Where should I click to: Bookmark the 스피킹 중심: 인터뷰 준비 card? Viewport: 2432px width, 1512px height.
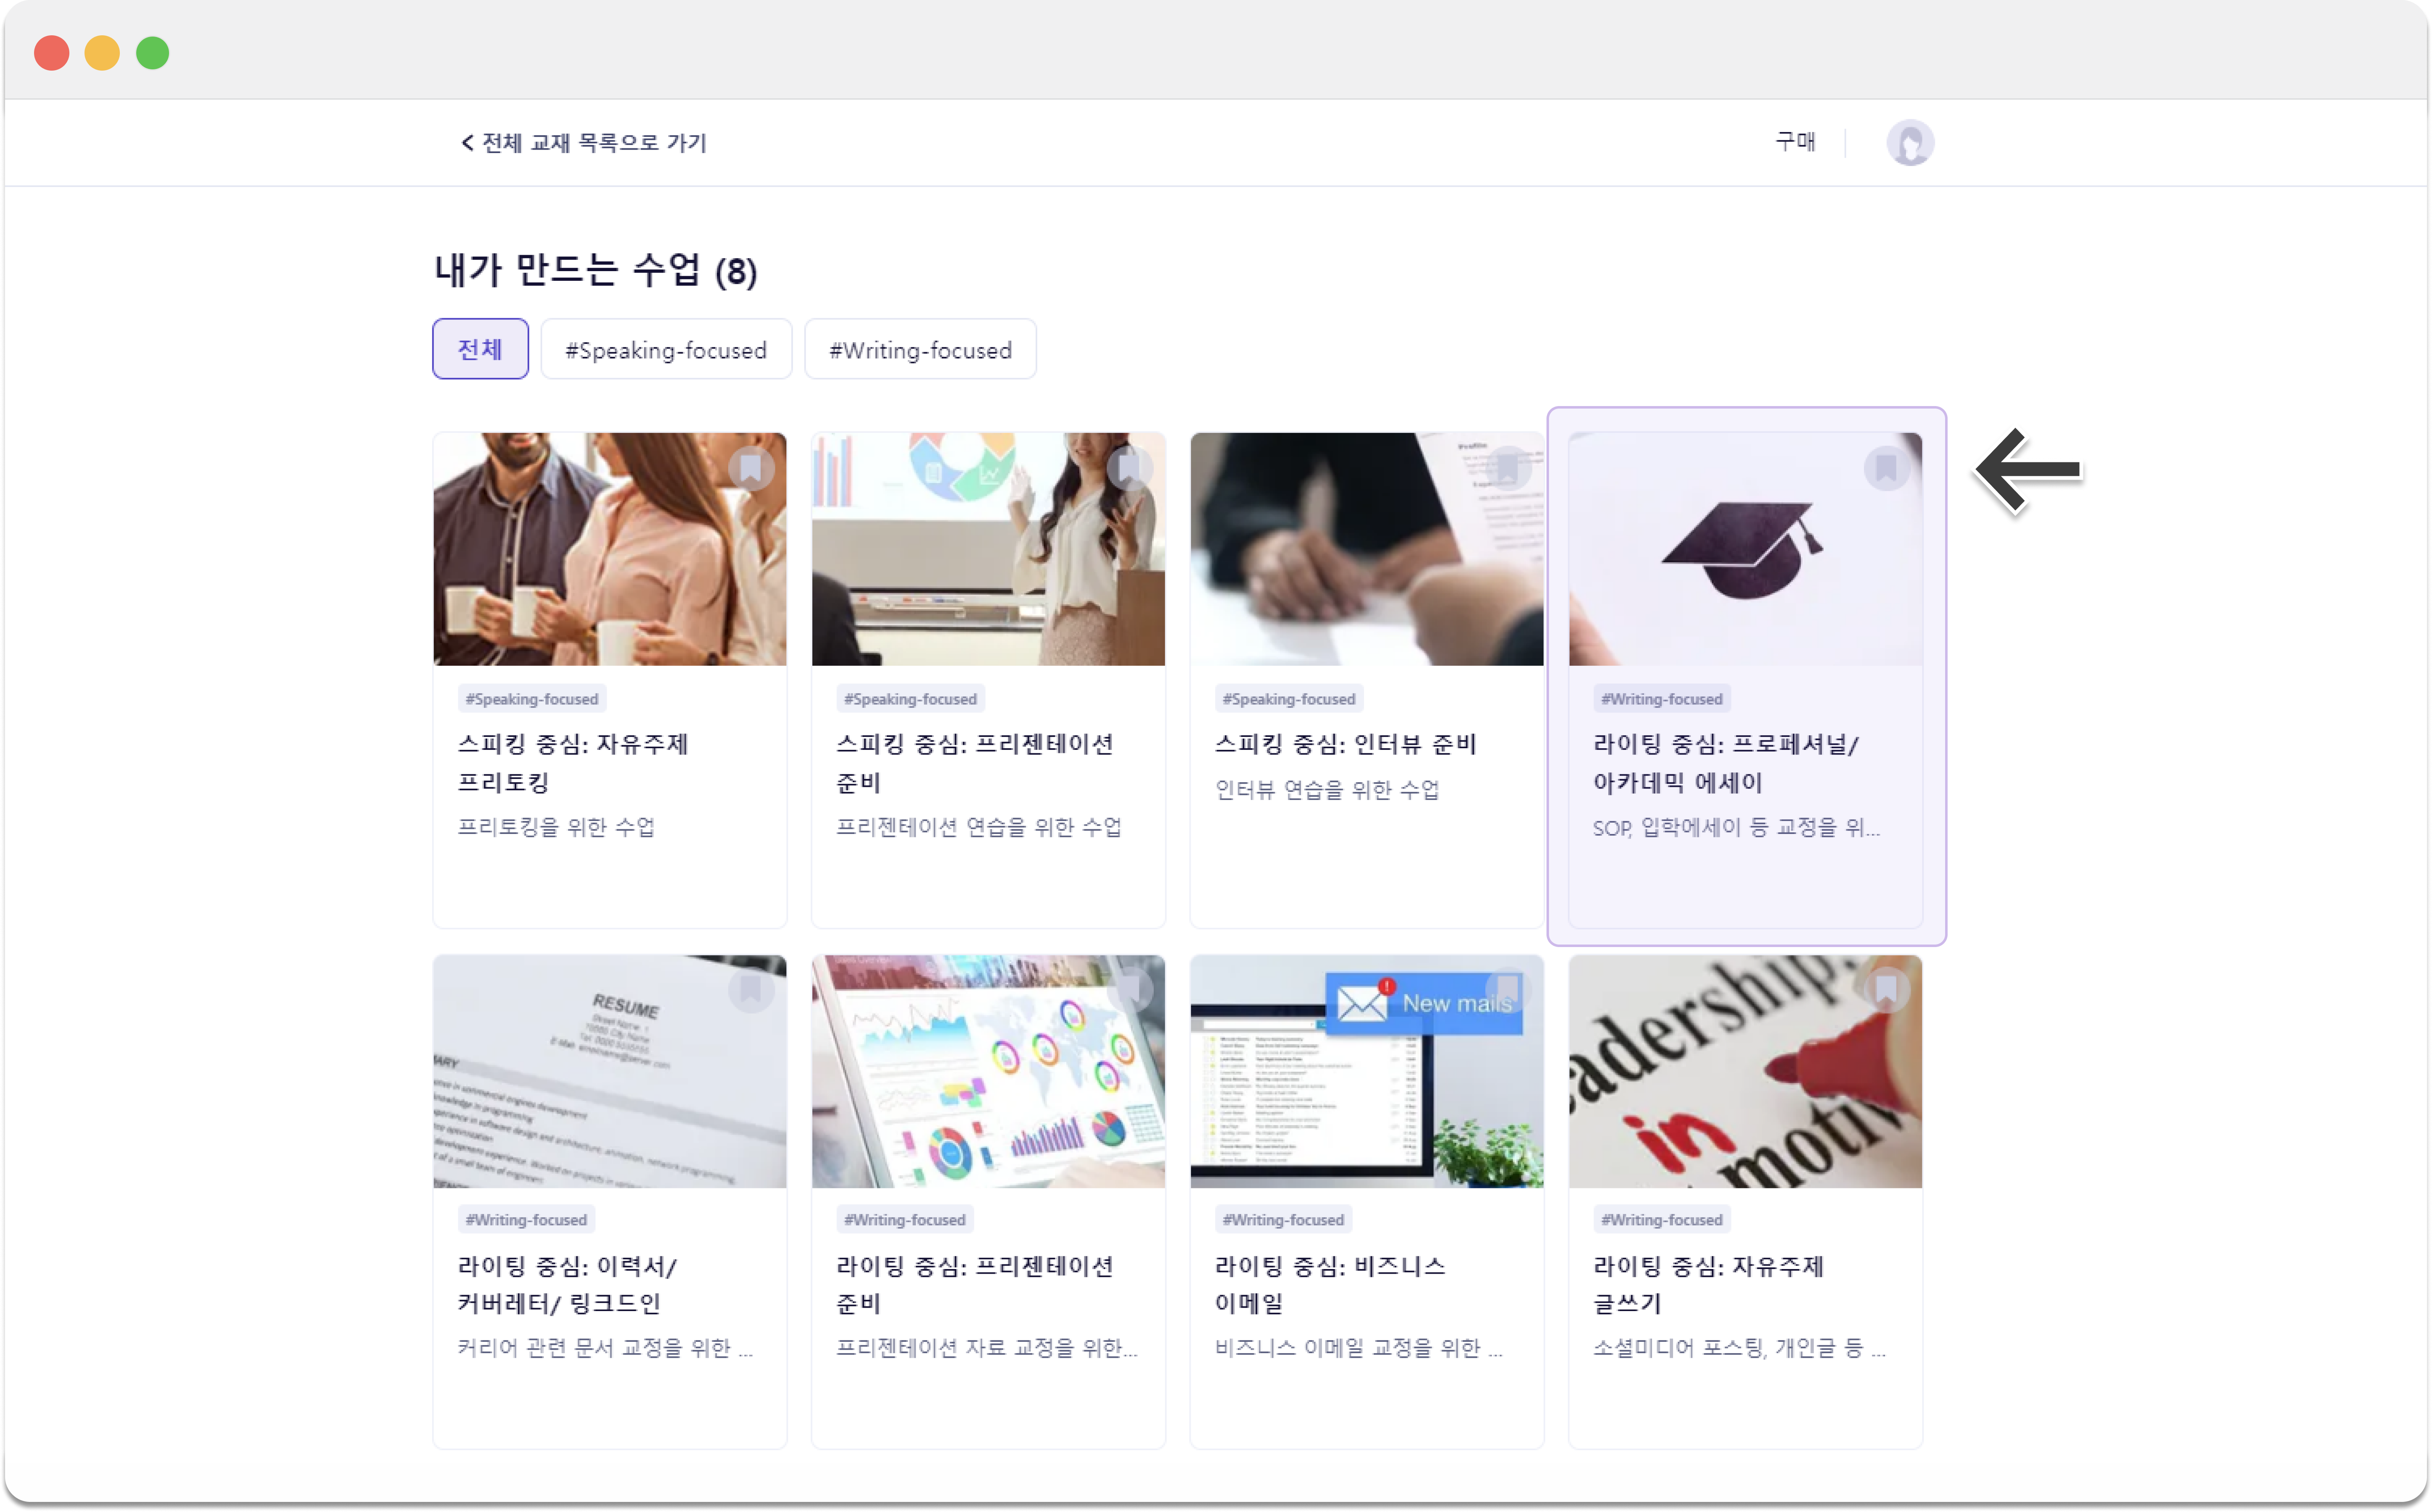pos(1508,468)
